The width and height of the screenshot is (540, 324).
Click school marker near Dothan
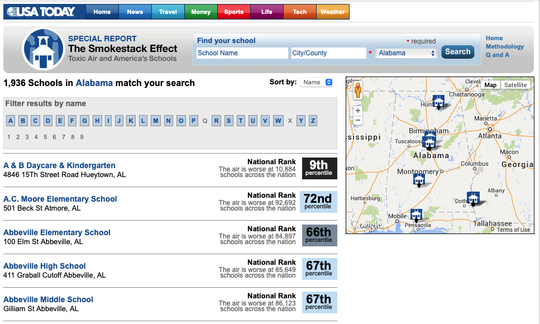click(x=473, y=198)
